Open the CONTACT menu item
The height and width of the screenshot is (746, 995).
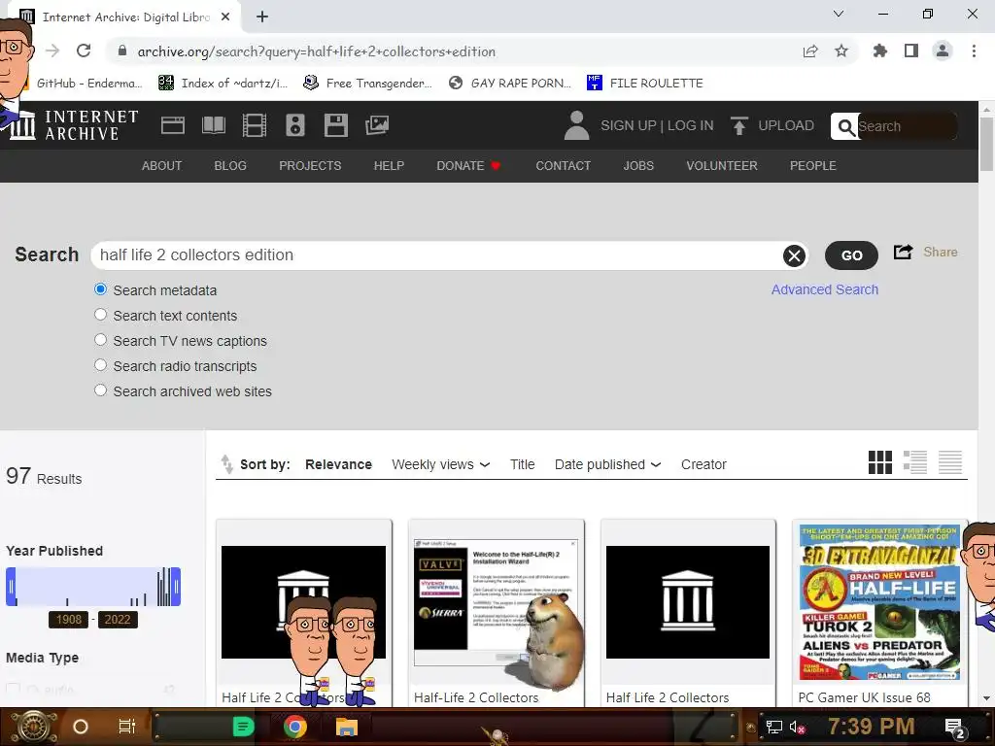pyautogui.click(x=564, y=165)
